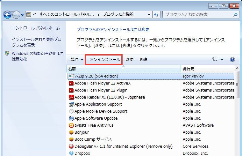
Task: Click Core Services publisher cell
Action: [196, 146]
